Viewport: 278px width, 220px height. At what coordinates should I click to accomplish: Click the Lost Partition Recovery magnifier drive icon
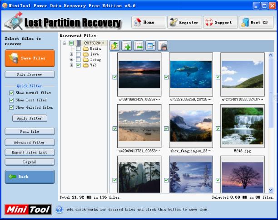14,21
